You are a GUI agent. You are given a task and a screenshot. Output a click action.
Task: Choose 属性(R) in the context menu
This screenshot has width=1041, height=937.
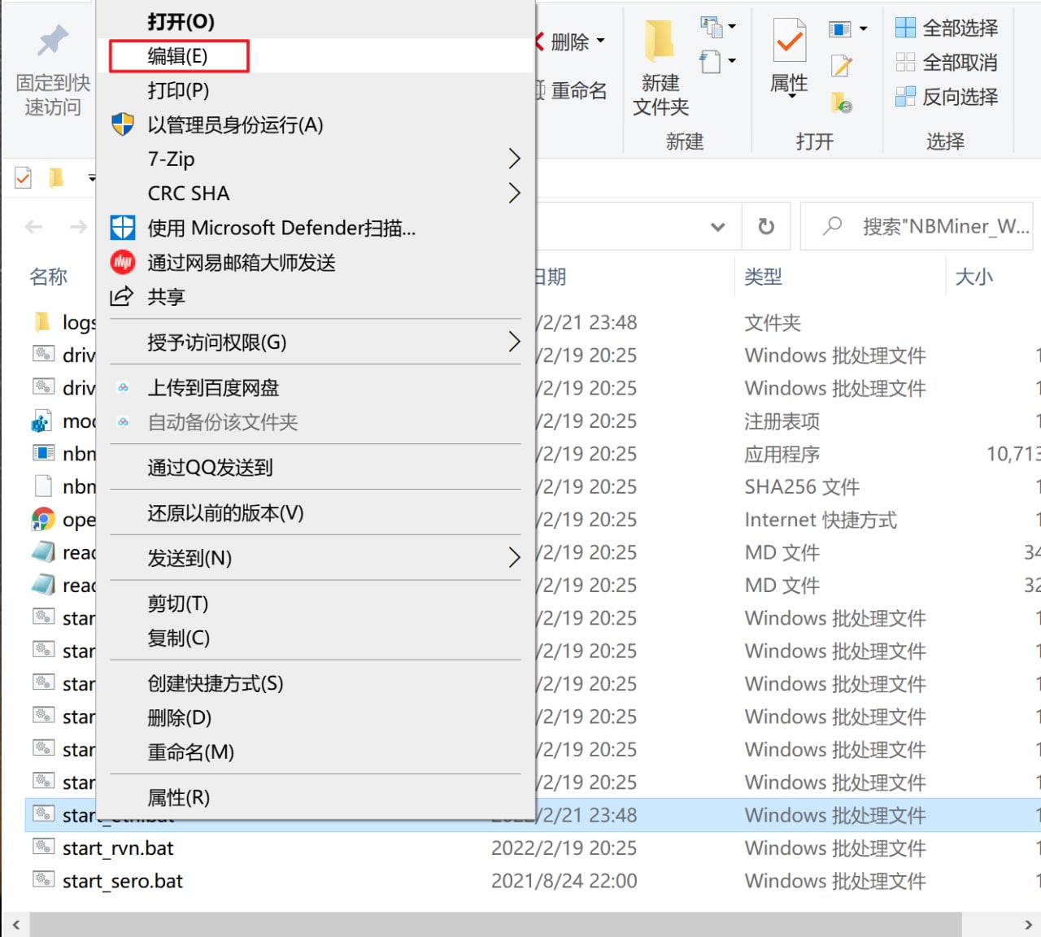pyautogui.click(x=178, y=797)
